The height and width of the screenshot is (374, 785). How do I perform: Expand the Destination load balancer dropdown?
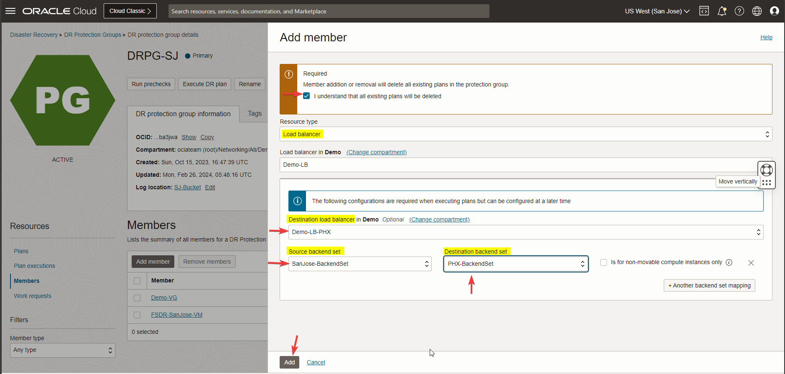click(525, 232)
